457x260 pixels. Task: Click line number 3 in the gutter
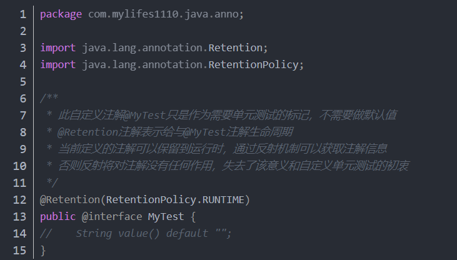pyautogui.click(x=23, y=48)
